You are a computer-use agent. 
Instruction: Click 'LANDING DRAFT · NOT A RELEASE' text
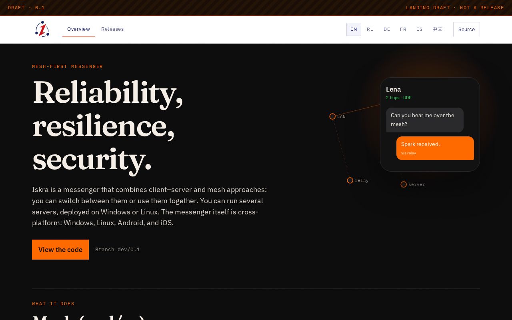pyautogui.click(x=455, y=8)
